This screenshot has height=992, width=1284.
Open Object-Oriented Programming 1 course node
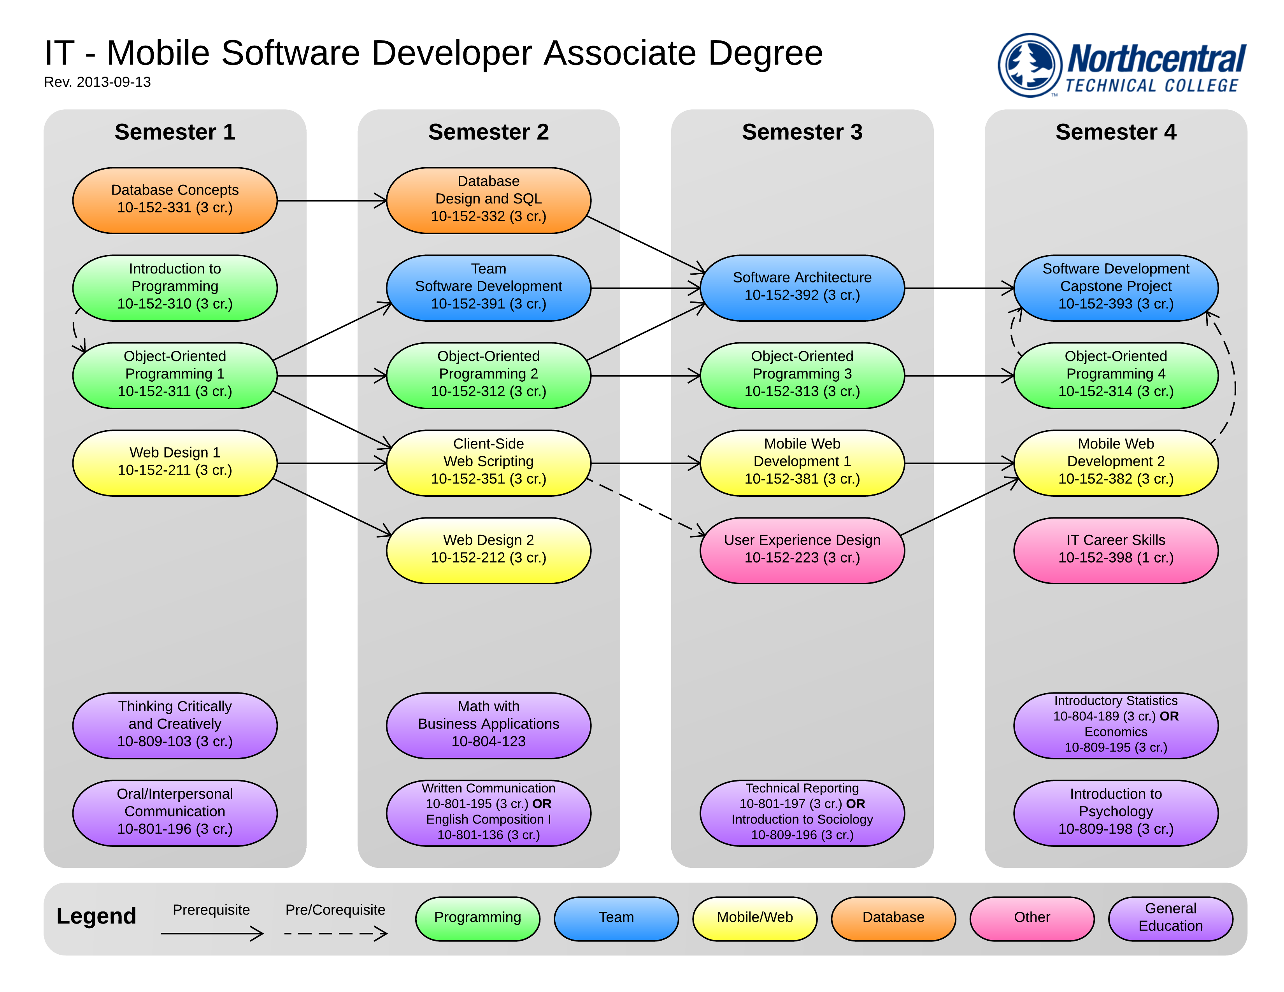(175, 375)
